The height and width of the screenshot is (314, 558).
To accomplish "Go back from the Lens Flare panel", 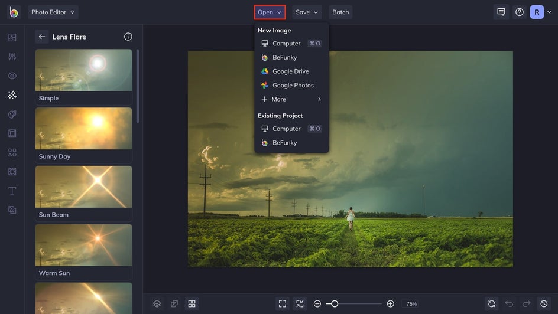I will [x=42, y=37].
